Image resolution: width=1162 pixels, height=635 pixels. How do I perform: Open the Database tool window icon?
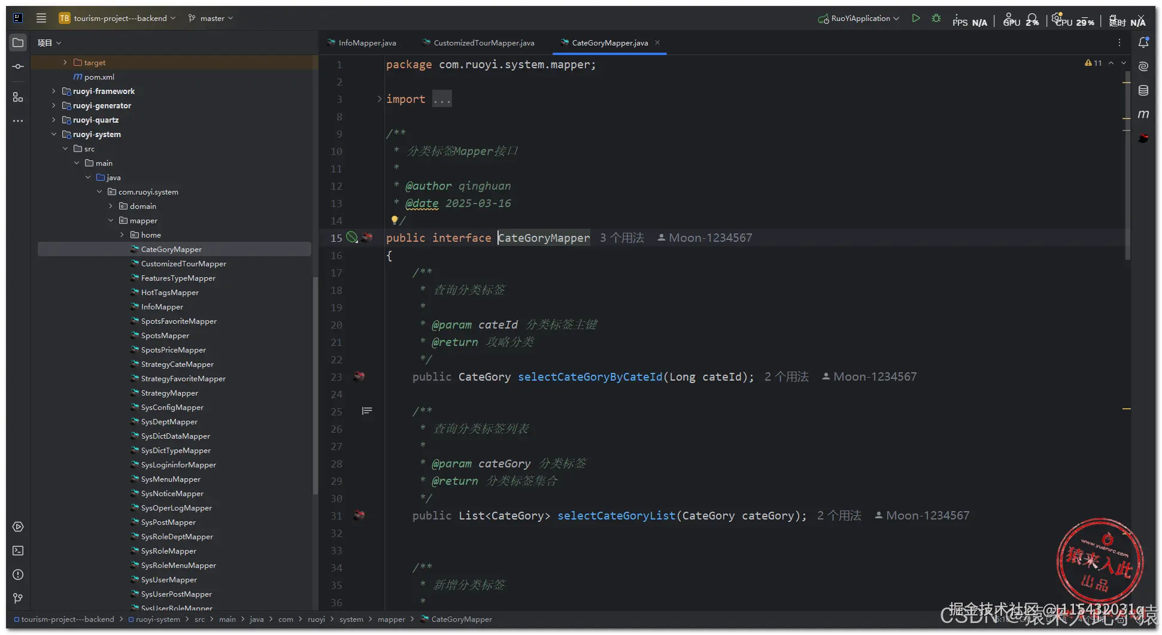click(1143, 90)
